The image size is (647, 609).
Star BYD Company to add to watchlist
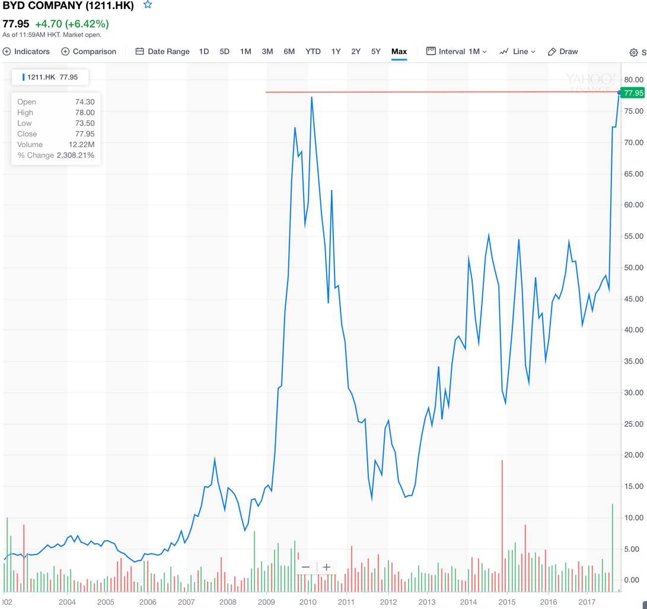pyautogui.click(x=148, y=5)
